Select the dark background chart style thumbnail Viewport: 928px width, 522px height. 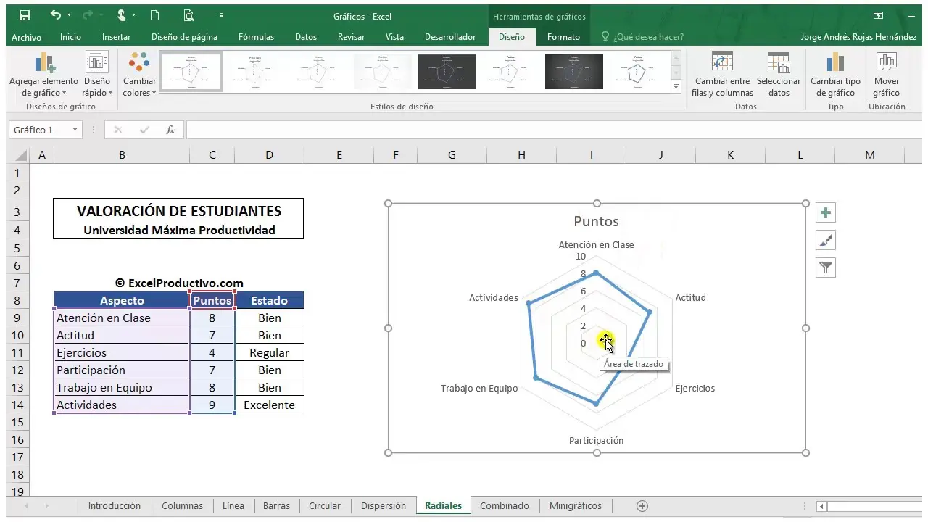tap(447, 72)
